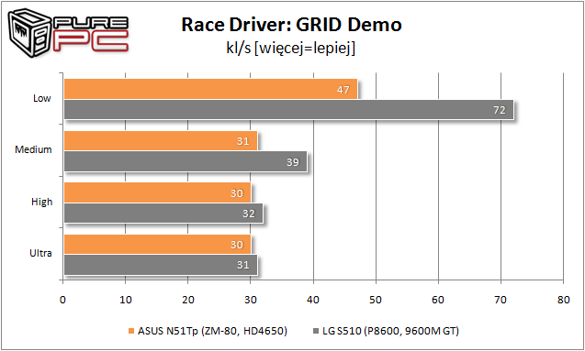Click the orange Medium bar showing 31
This screenshot has width=585, height=351.
[161, 141]
